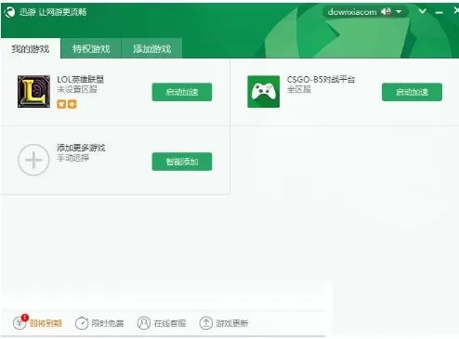Start acceleration for CSGO-B5对战平台
The height and width of the screenshot is (339, 459).
click(412, 92)
